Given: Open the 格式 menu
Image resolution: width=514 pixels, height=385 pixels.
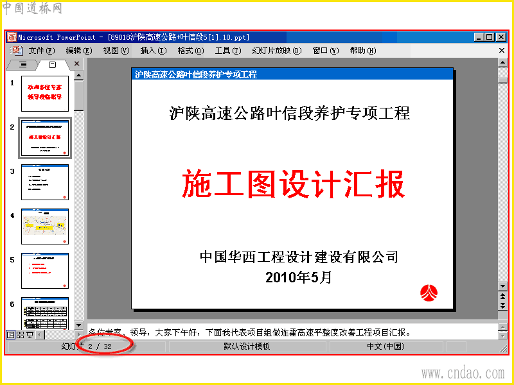Looking at the screenshot, I should [191, 51].
